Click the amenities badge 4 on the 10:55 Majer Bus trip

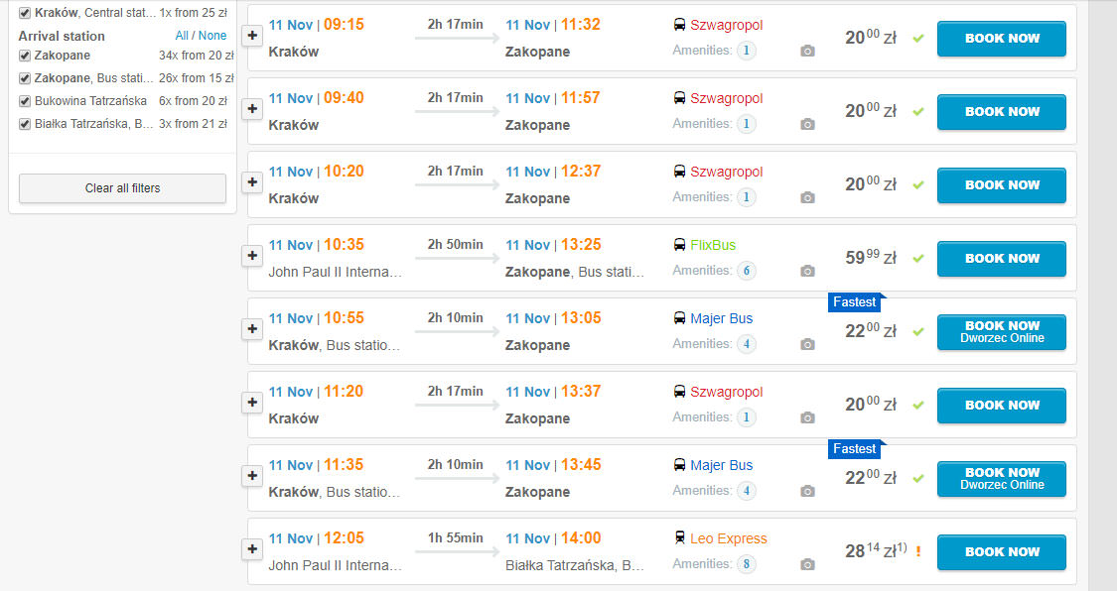[x=746, y=344]
